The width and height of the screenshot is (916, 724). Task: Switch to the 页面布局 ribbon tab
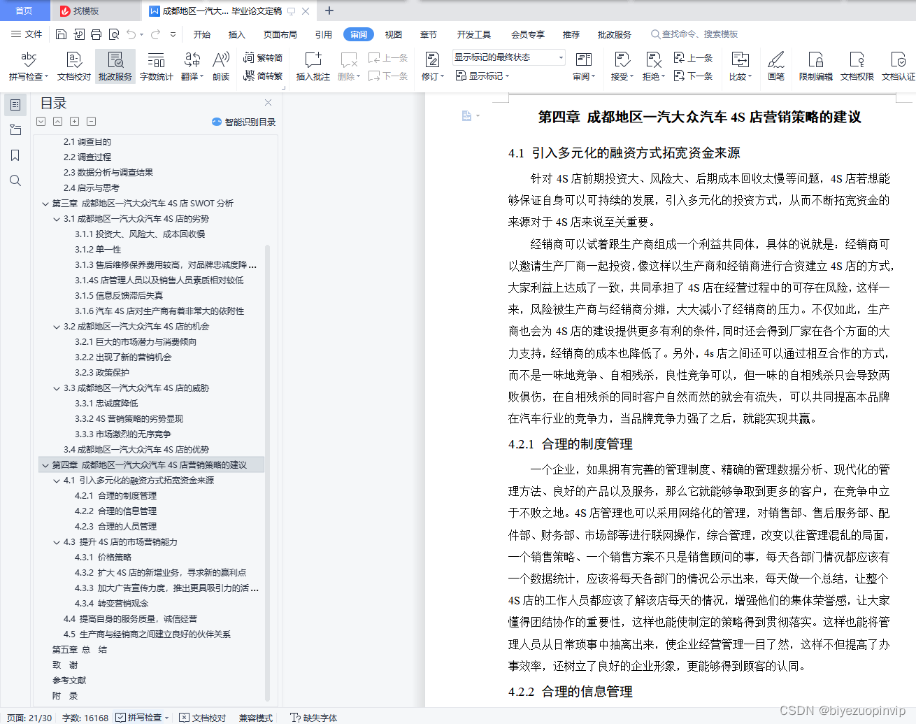[280, 34]
